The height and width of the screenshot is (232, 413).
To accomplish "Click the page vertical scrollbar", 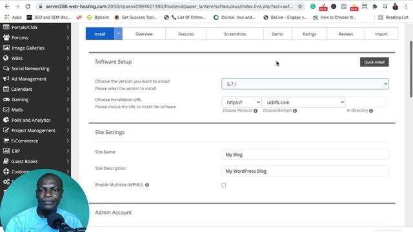I will (410, 69).
